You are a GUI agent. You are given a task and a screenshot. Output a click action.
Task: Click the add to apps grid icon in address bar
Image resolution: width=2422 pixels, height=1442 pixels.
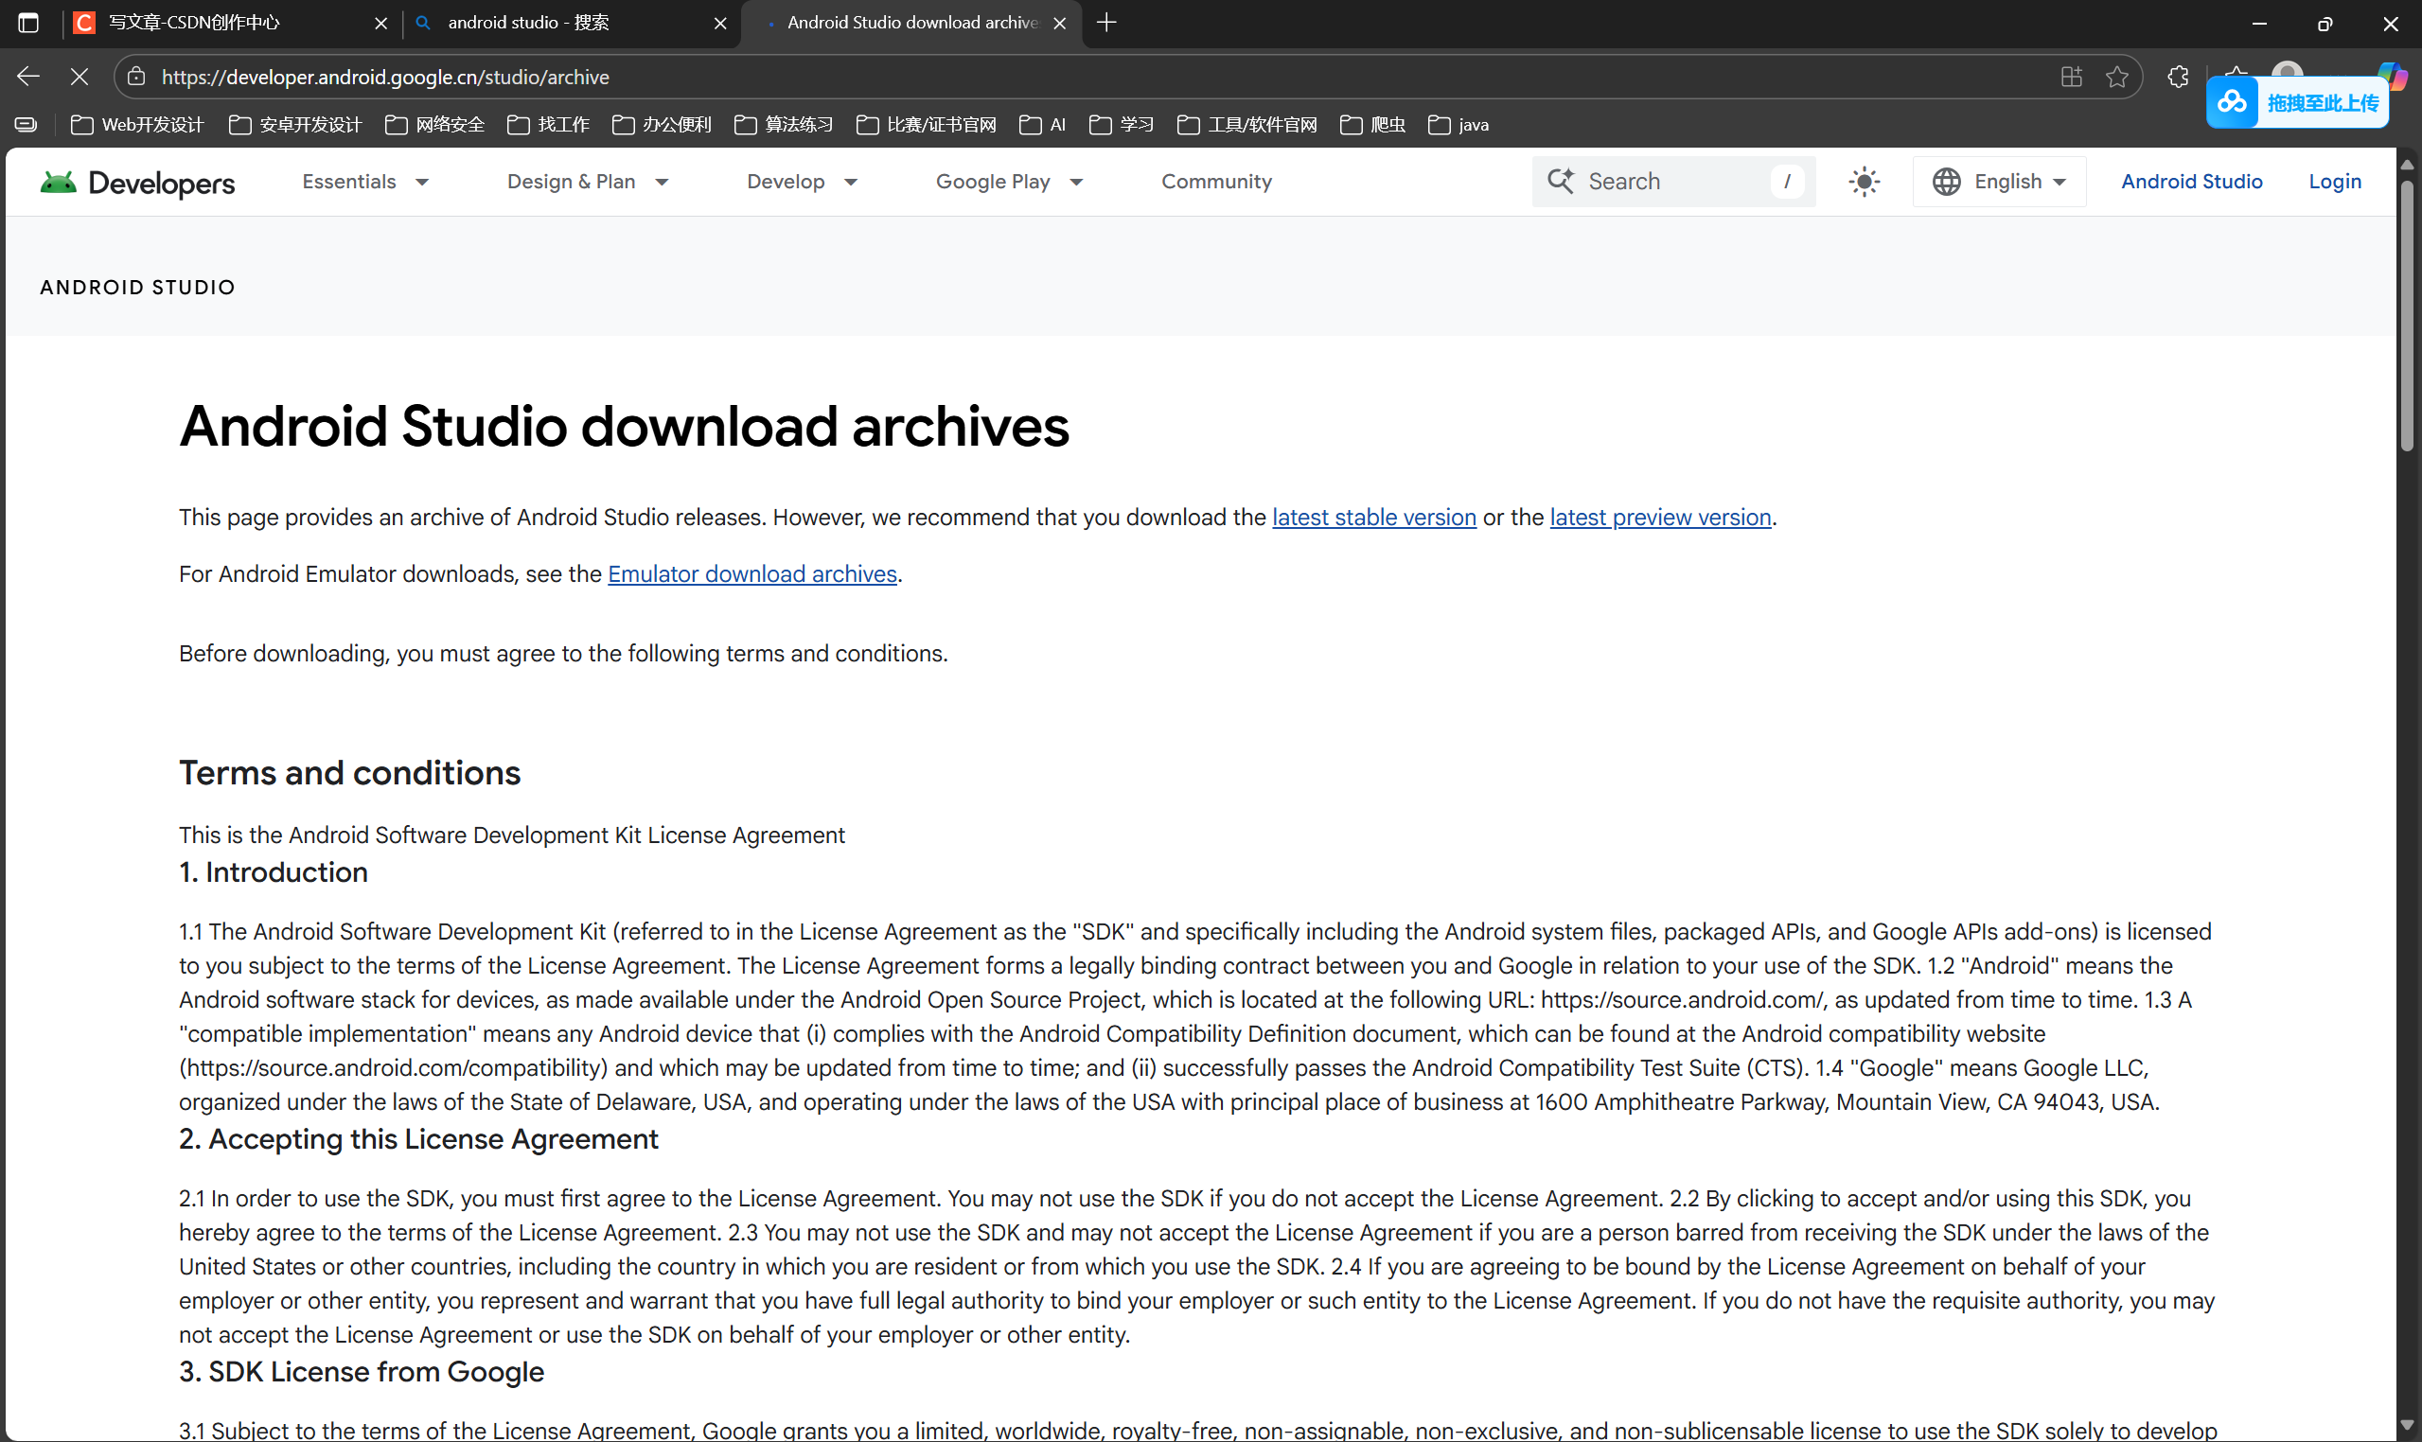coord(2071,77)
